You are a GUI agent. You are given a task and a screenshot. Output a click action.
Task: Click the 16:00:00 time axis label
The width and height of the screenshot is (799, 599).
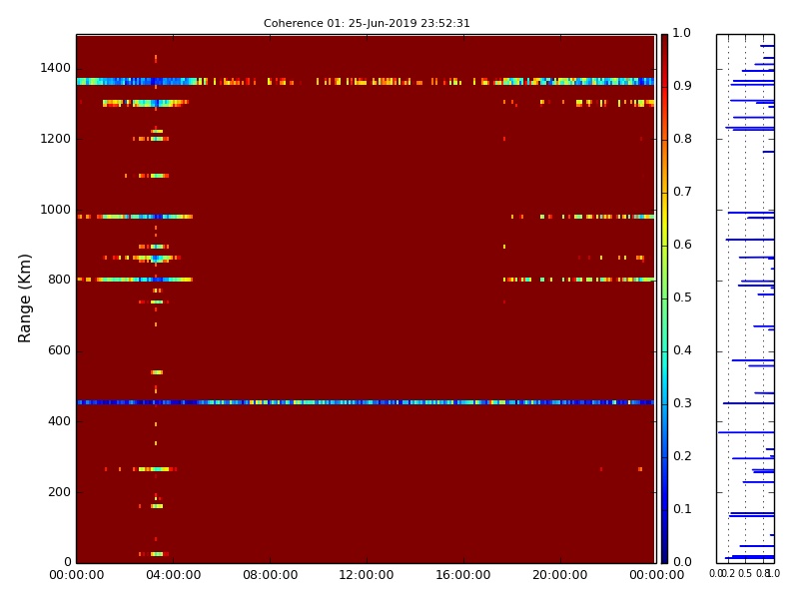tap(463, 575)
